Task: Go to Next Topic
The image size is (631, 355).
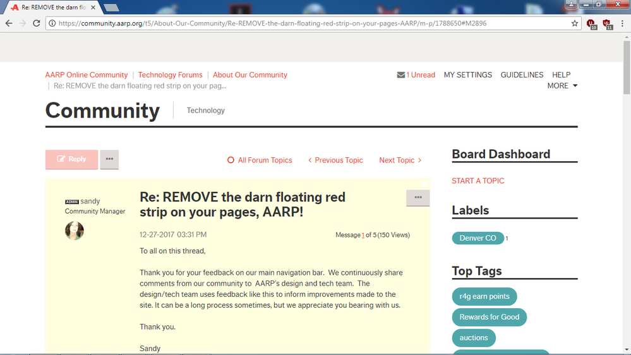Action: coord(400,160)
